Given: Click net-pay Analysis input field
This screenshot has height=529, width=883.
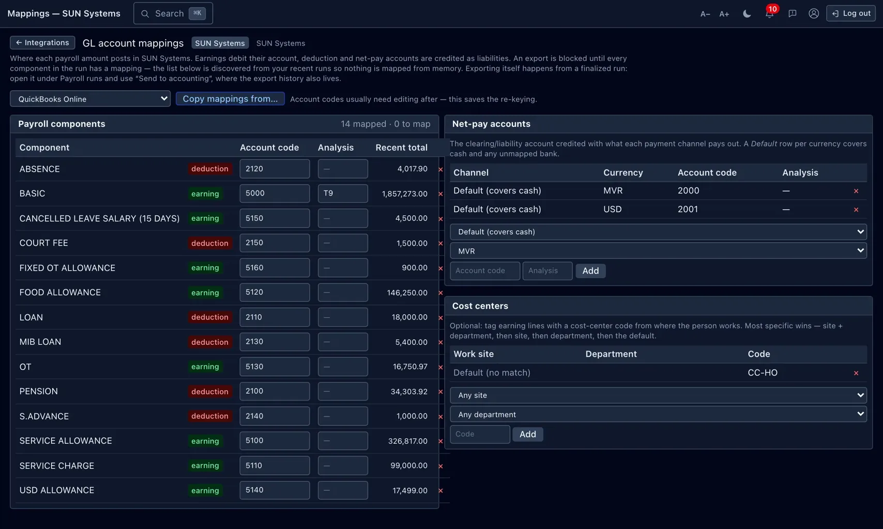Looking at the screenshot, I should pyautogui.click(x=547, y=271).
